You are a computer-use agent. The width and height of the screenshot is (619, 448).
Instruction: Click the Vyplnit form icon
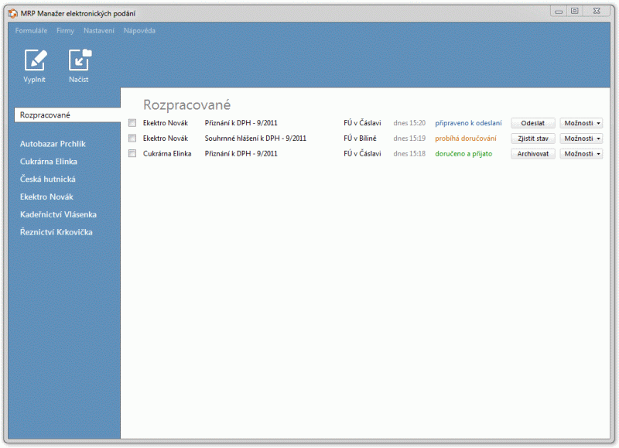click(35, 60)
